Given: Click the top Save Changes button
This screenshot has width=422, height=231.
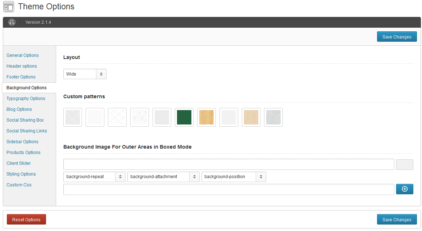Looking at the screenshot, I should [397, 37].
